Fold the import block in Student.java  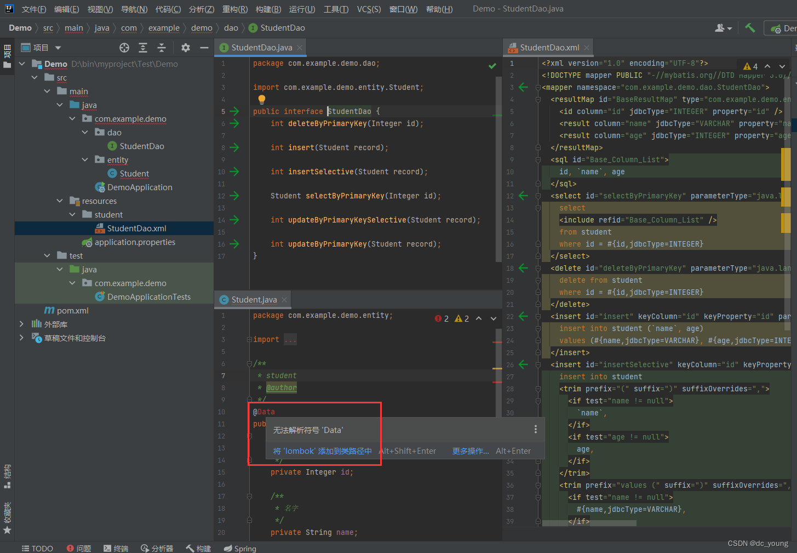coord(249,340)
